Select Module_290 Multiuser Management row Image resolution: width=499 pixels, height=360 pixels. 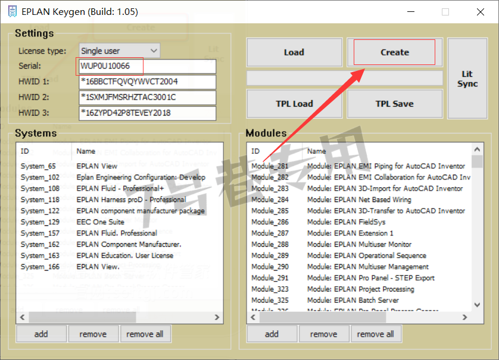359,266
